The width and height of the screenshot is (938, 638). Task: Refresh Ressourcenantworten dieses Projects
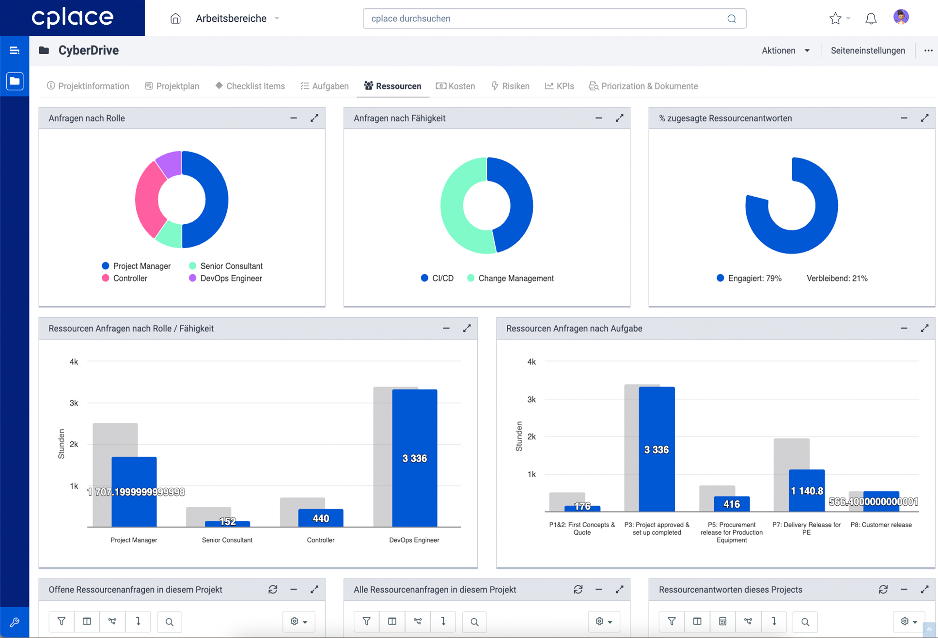(883, 590)
